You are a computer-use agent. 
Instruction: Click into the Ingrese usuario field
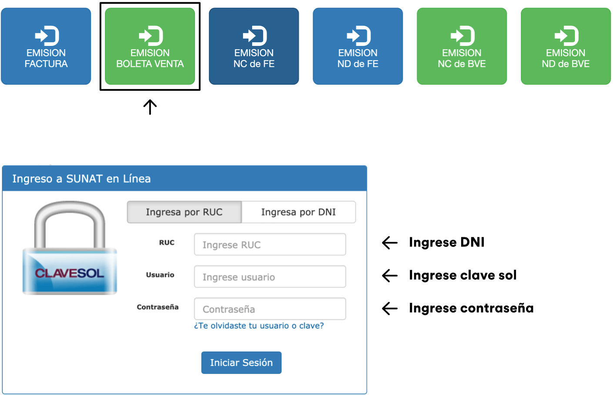[270, 277]
